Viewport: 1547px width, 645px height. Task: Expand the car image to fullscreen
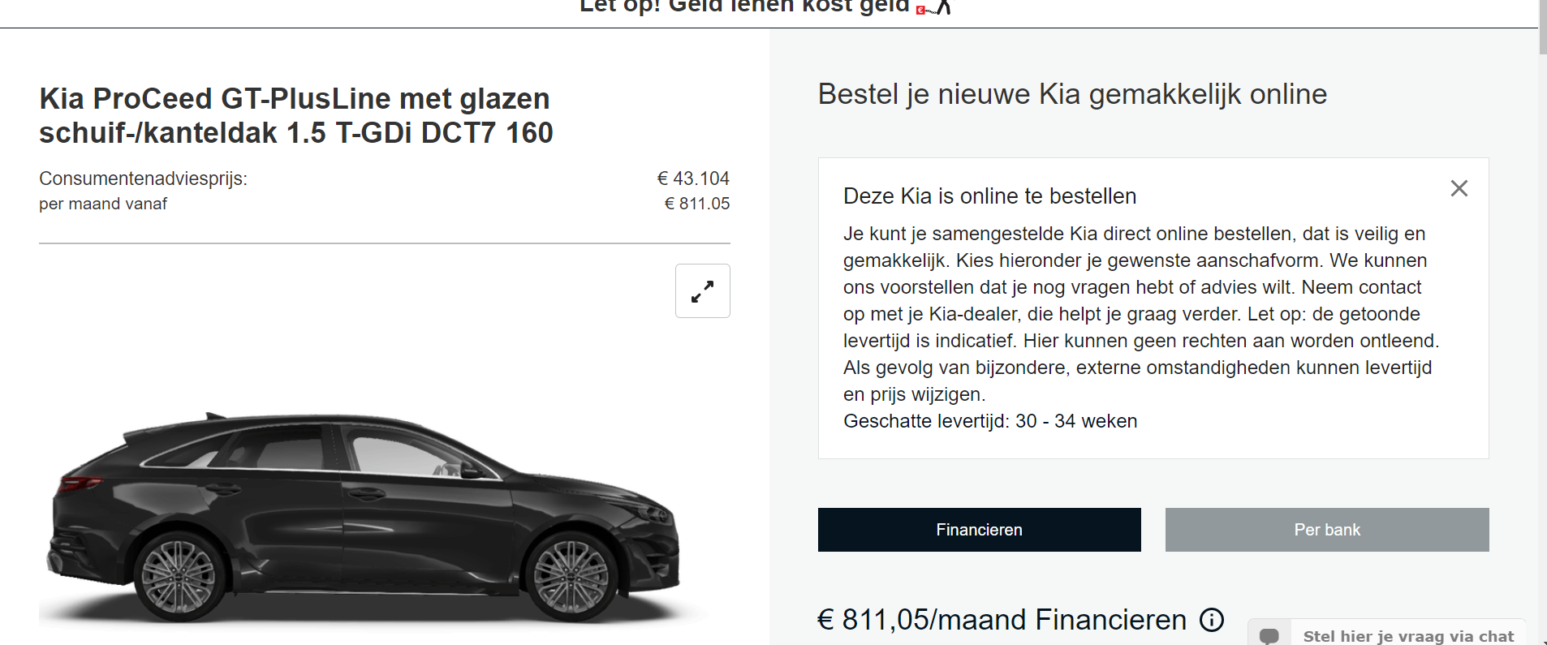pos(702,290)
